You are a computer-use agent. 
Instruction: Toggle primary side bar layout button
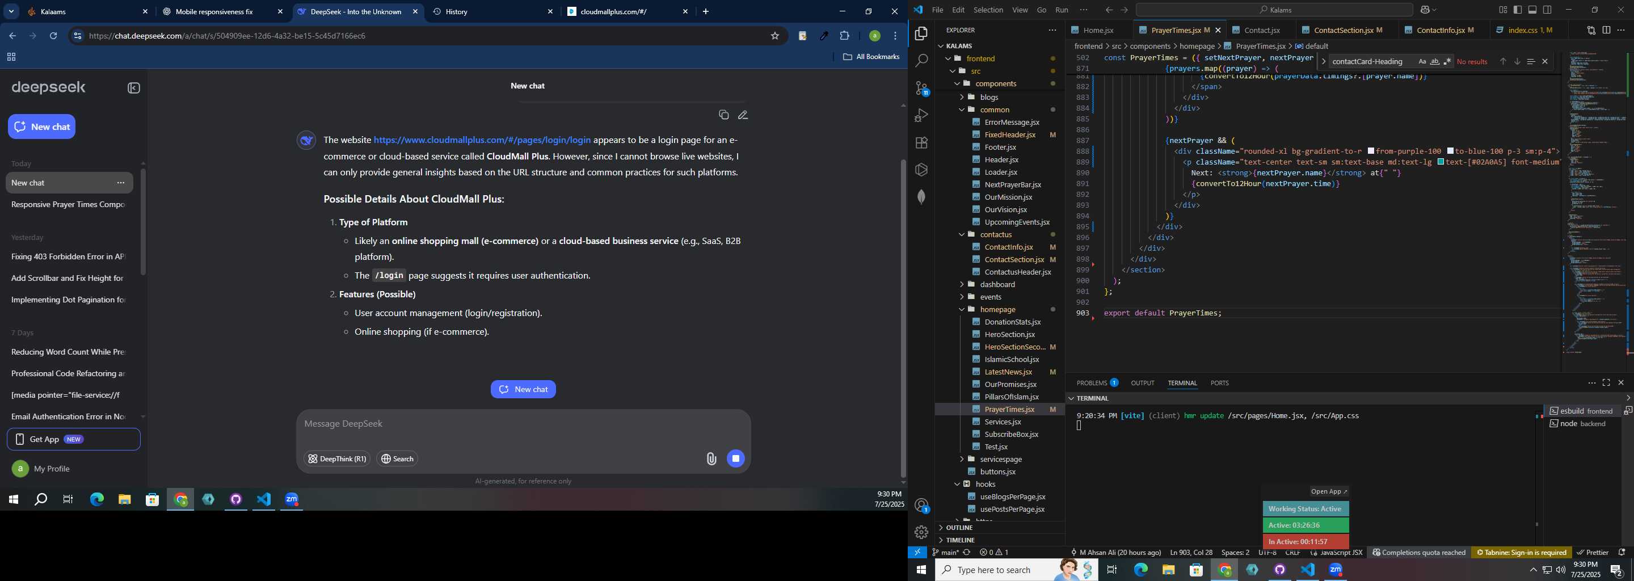coord(1518,10)
